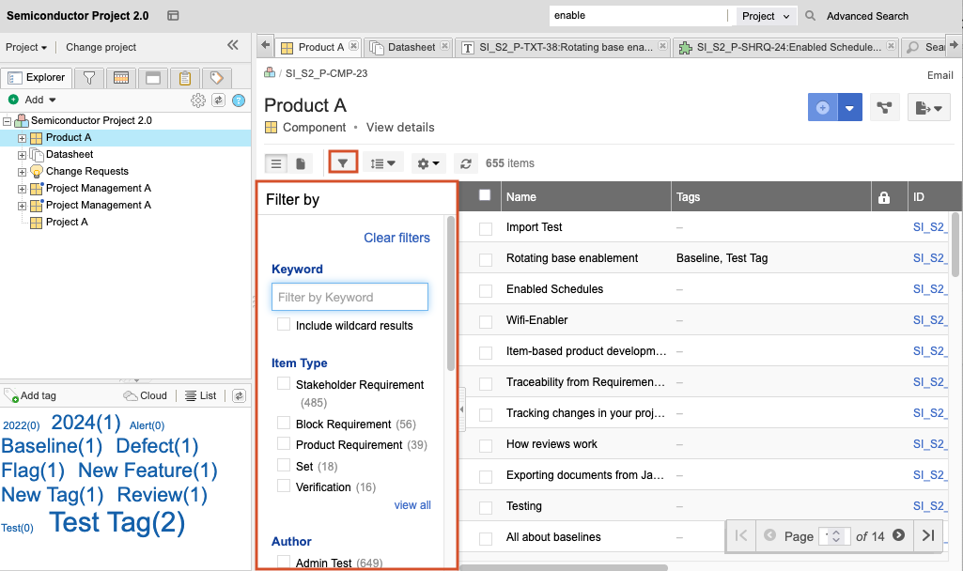Viewport: 963px width, 571px height.
Task: Switch to document reading view icon
Action: (301, 163)
